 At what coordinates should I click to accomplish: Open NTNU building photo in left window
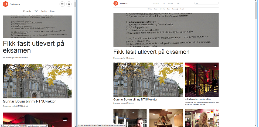point(37,81)
